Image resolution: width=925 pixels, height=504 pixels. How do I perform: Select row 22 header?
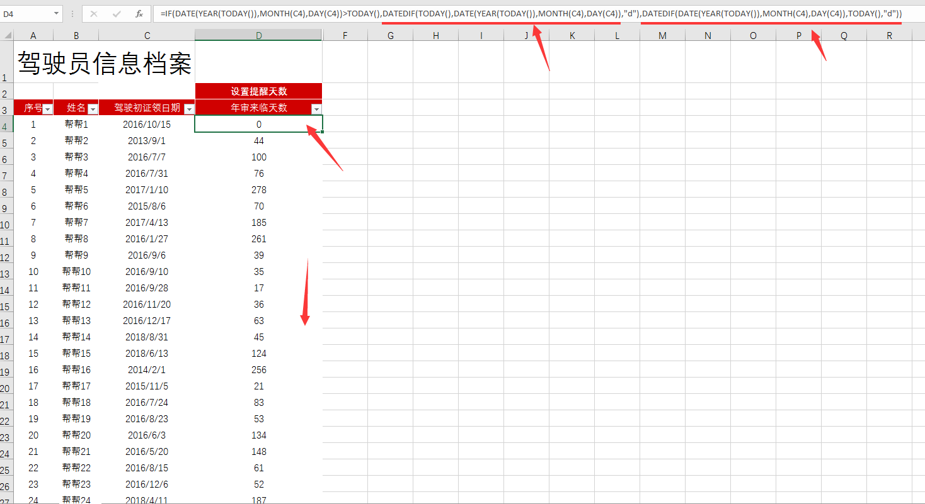point(6,420)
